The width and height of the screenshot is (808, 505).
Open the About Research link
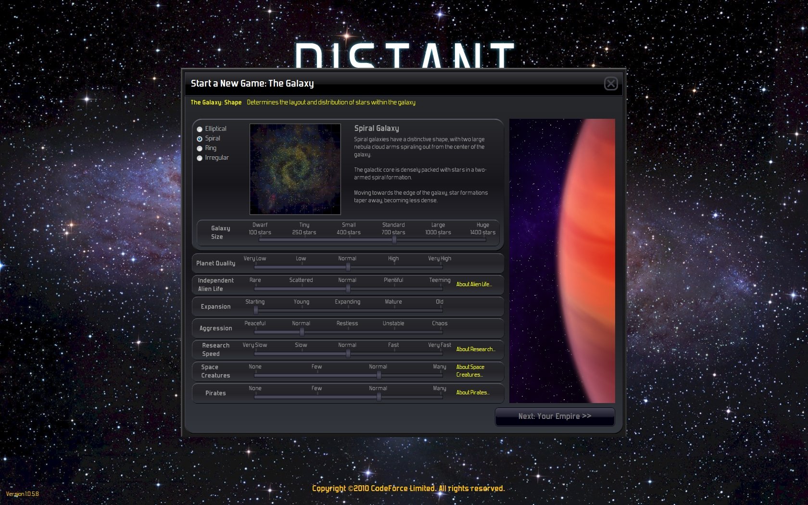tap(476, 349)
